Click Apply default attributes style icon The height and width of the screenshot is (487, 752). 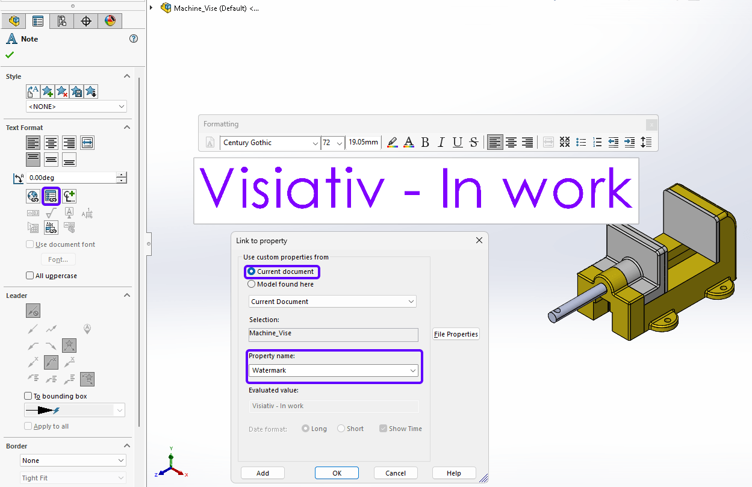pyautogui.click(x=33, y=92)
